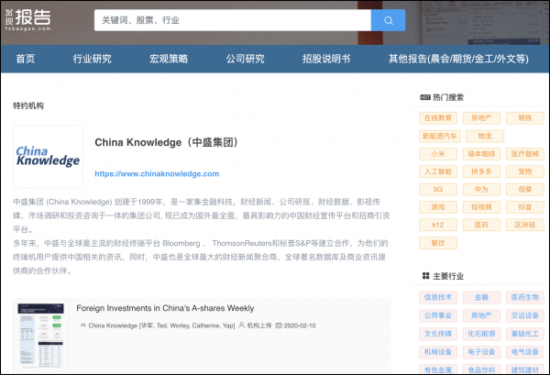
Task: Choose the 电气设备 industry tag
Action: coord(525,352)
